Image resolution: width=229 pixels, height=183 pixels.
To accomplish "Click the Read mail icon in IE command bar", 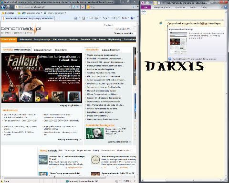I will click(91, 18).
